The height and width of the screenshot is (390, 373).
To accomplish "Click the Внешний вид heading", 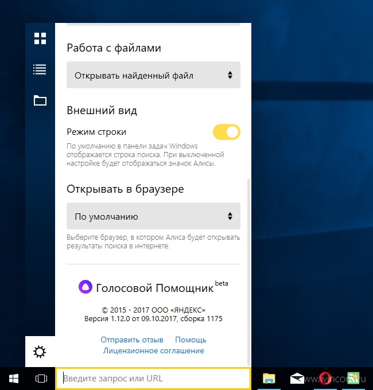I will point(102,111).
